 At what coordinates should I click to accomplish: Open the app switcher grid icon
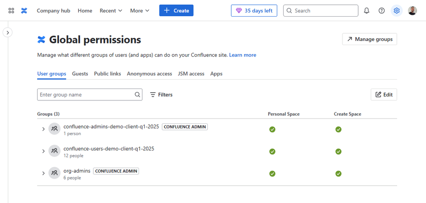[11, 11]
